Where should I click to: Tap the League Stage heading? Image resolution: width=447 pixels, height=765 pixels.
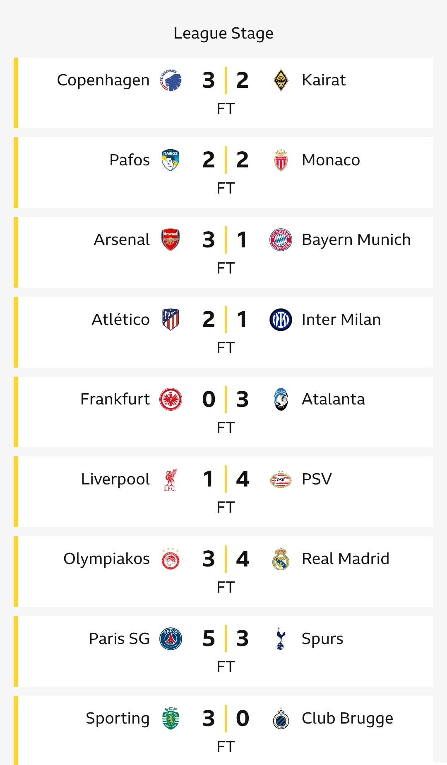223,33
